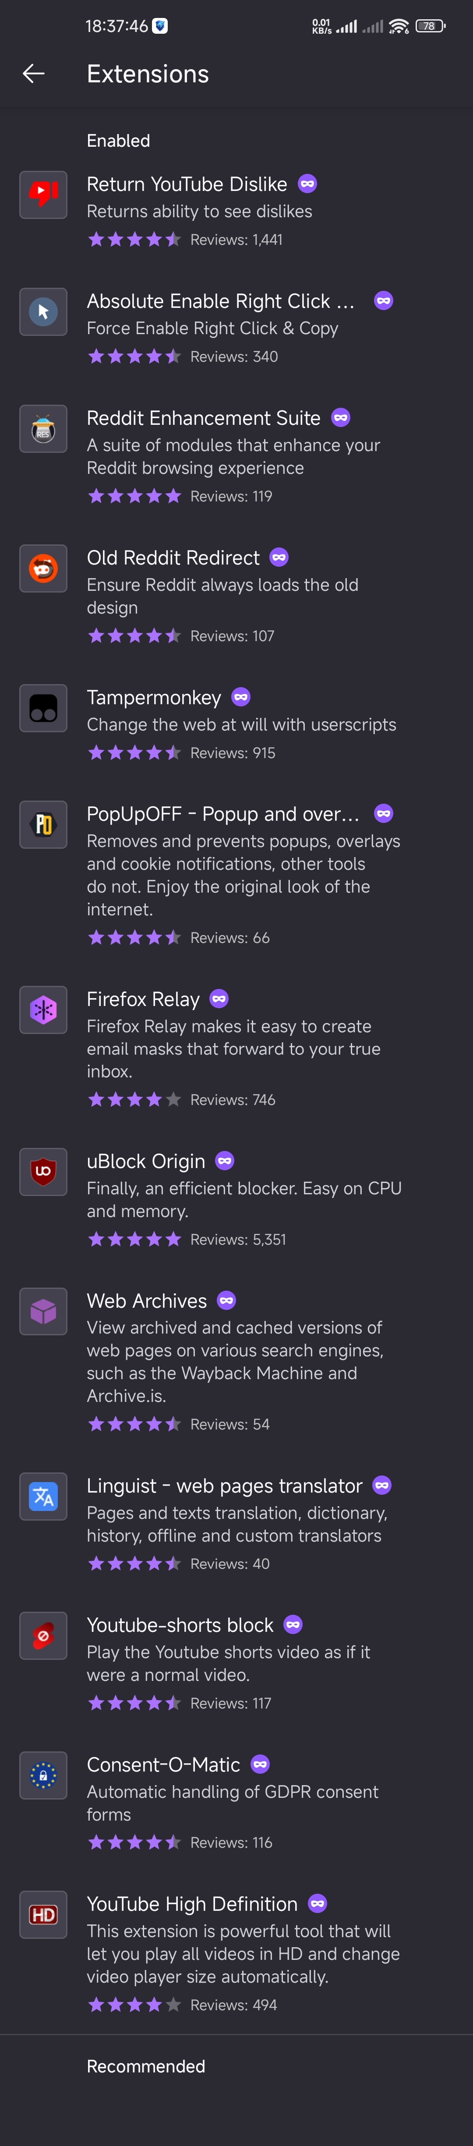
Task: Tap the PopUpOFF extension icon
Action: pyautogui.click(x=43, y=825)
